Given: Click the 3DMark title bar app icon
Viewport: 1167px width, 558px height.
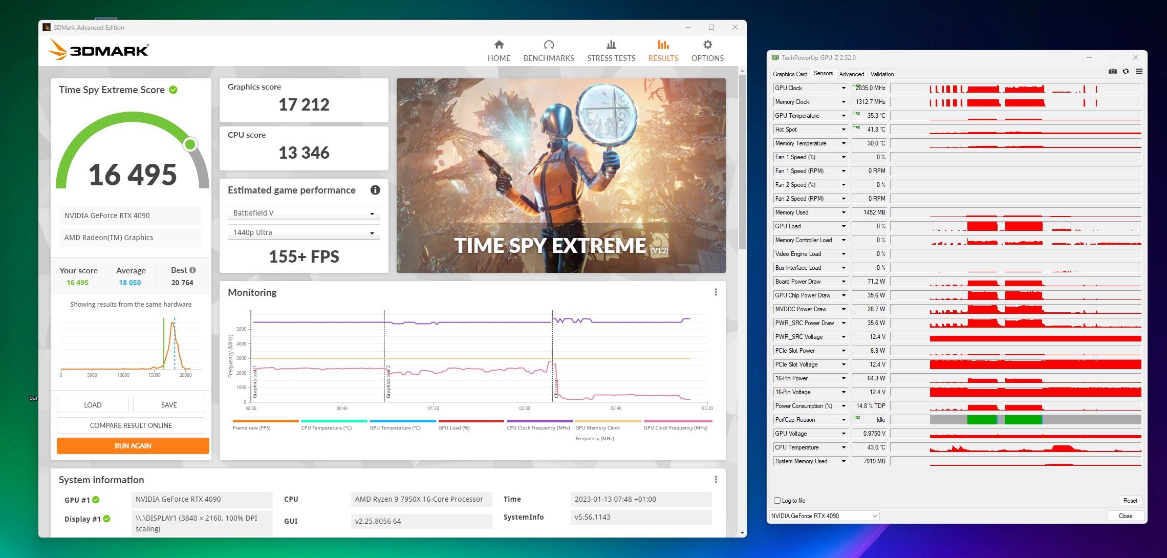Looking at the screenshot, I should click(47, 28).
